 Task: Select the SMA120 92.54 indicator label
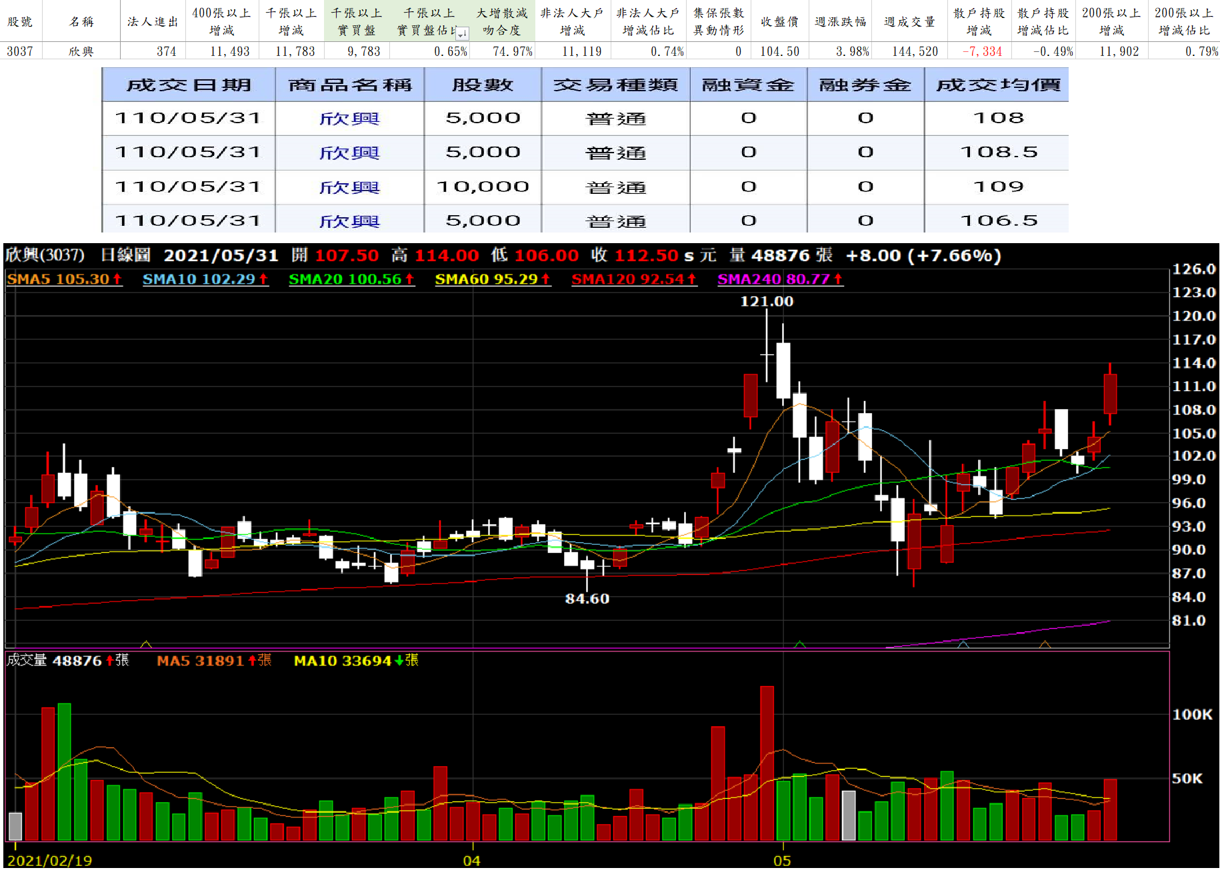click(634, 279)
